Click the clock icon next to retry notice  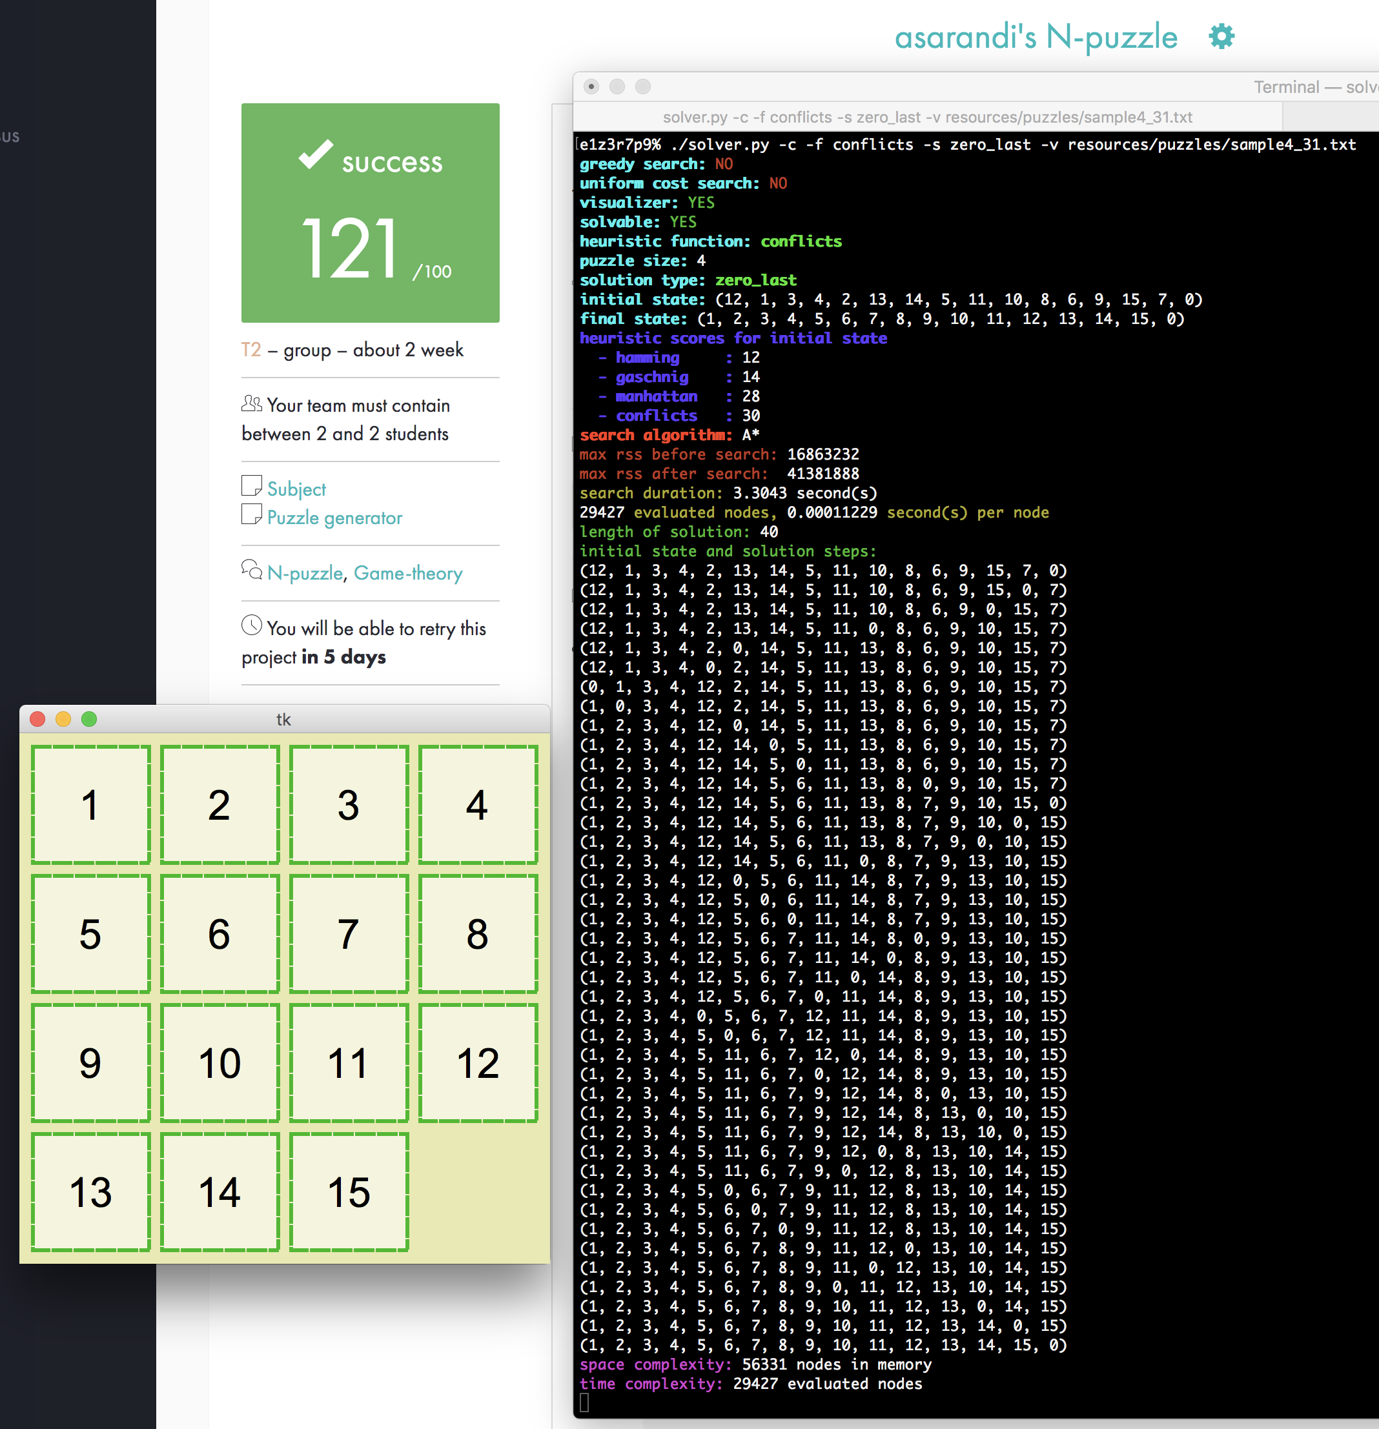[252, 625]
